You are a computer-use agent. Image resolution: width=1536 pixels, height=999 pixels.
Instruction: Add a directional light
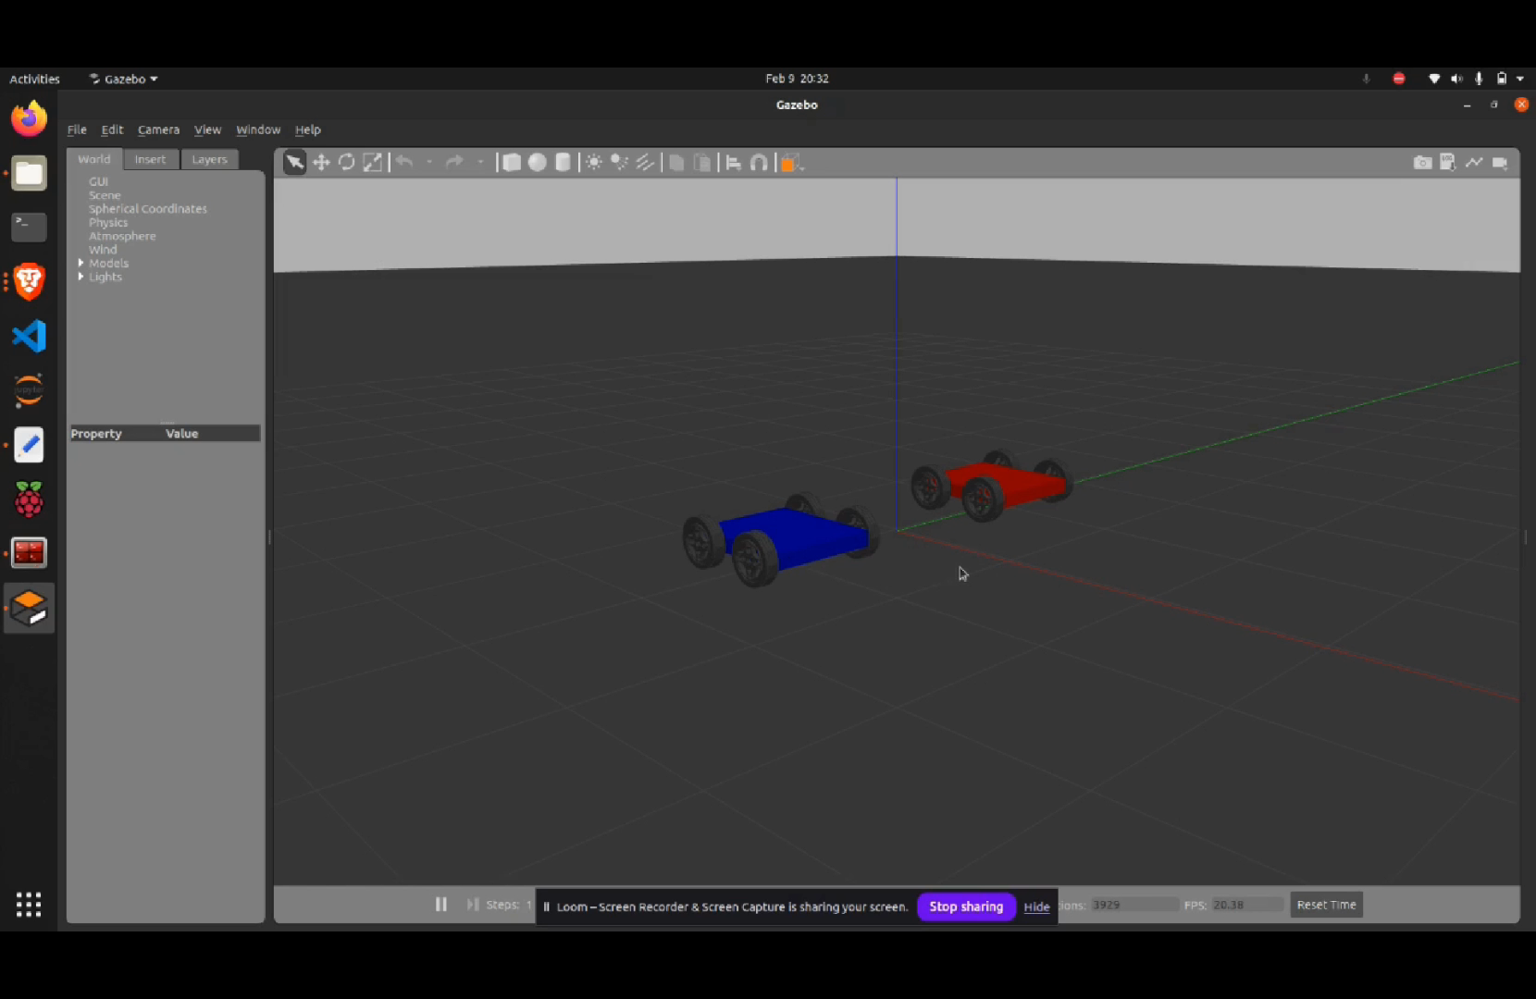point(645,163)
